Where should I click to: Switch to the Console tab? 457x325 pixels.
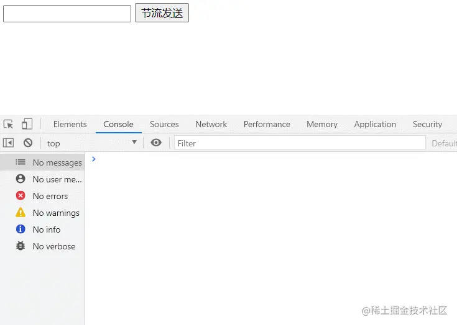click(119, 124)
